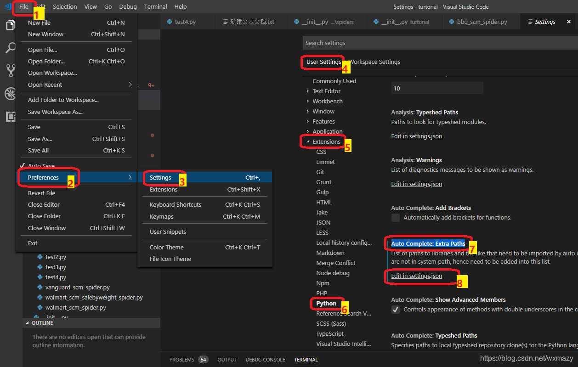Image resolution: width=578 pixels, height=367 pixels.
Task: Click Python icon beside vanguard_scm_spider.py
Action: (40, 288)
